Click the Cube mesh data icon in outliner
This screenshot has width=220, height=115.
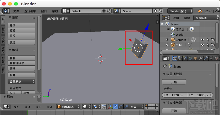tap(190, 45)
